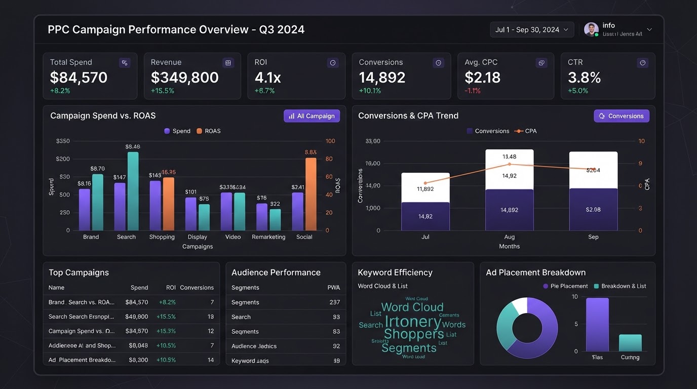Click the Shopping category label in chart
This screenshot has height=389, width=697.
[162, 237]
